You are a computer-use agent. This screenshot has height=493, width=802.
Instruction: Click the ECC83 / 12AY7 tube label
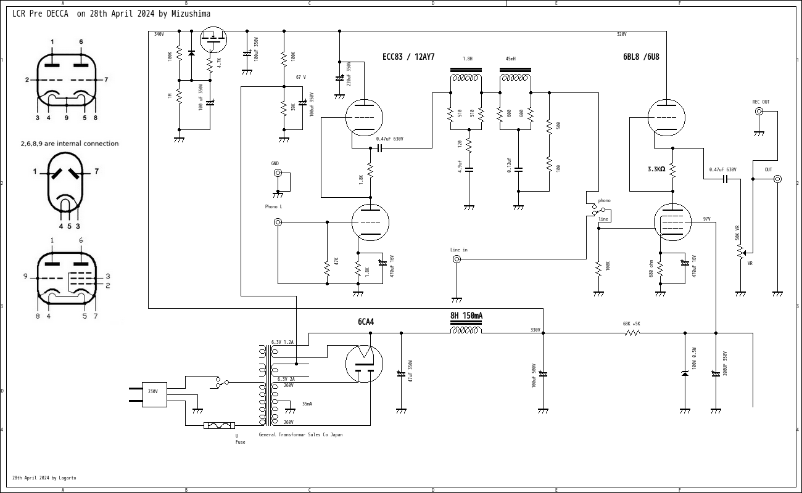coord(408,57)
